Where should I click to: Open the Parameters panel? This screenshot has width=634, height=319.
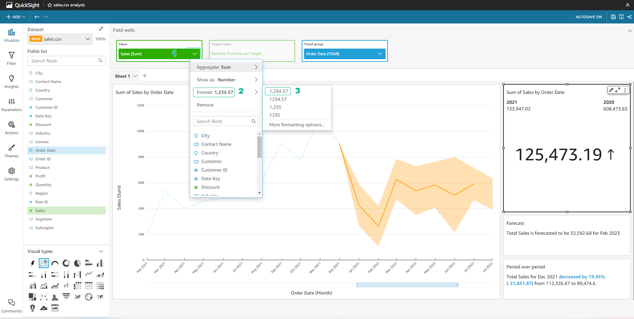pyautogui.click(x=12, y=105)
